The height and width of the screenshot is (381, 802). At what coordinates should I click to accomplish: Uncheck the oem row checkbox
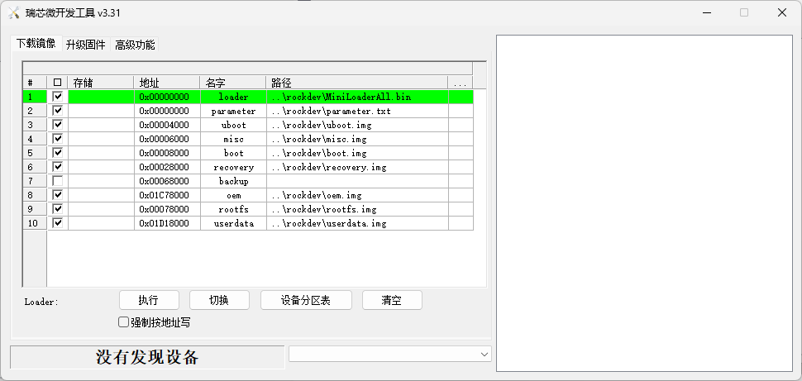click(x=58, y=195)
